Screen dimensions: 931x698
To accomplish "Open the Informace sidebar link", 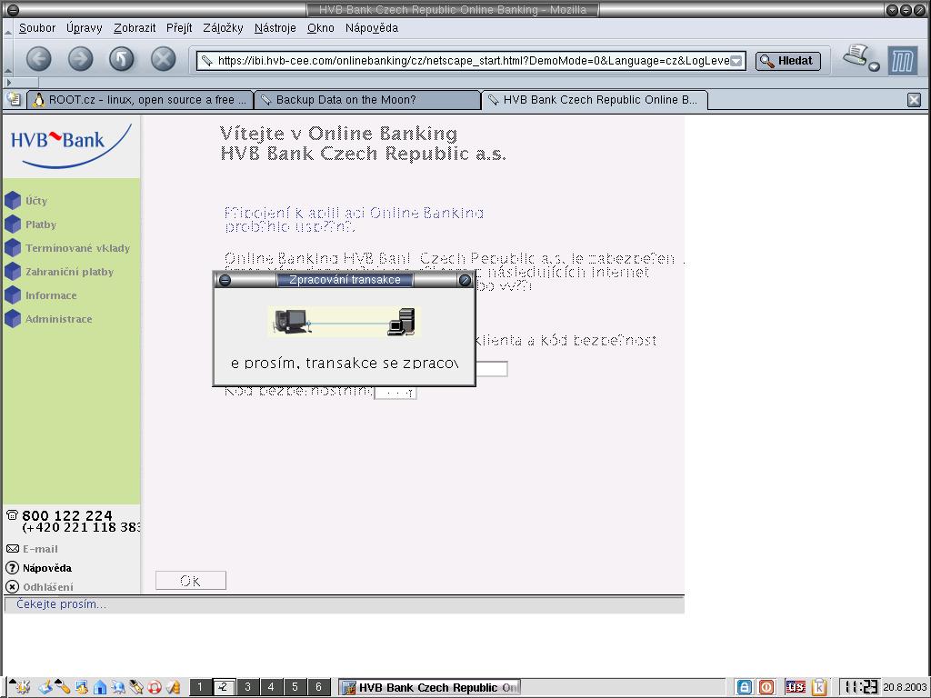I will click(51, 295).
